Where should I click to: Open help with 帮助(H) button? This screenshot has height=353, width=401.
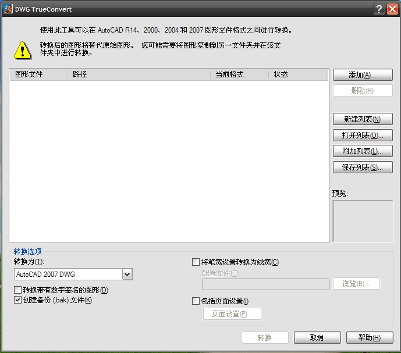pyautogui.click(x=370, y=338)
